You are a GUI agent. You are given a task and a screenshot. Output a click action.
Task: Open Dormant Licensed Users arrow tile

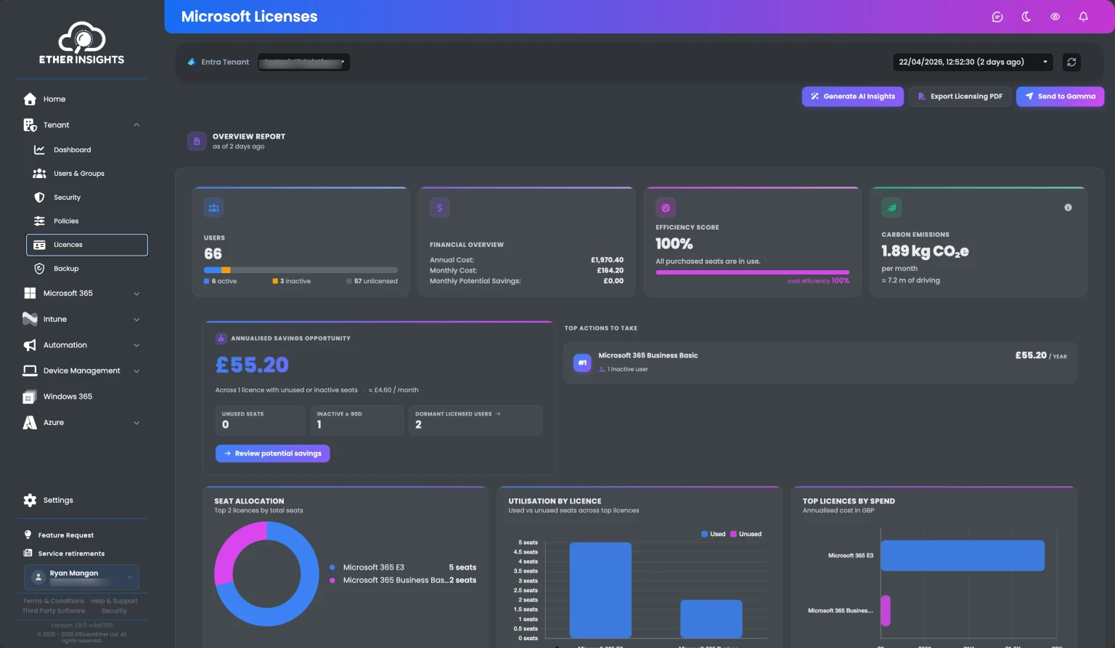point(475,420)
